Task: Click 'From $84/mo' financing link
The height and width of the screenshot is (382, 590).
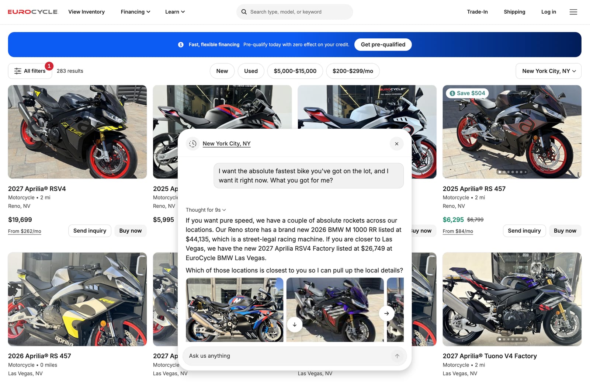Action: pos(458,231)
